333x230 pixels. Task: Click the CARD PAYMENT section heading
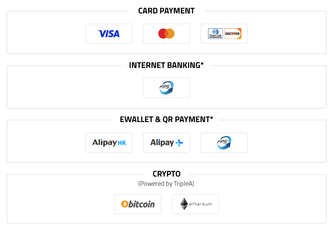pos(166,11)
